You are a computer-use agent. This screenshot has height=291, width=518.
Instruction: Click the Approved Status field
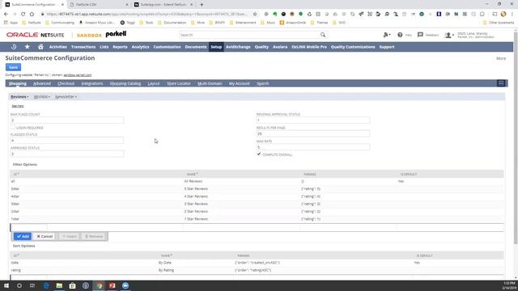(x=67, y=154)
